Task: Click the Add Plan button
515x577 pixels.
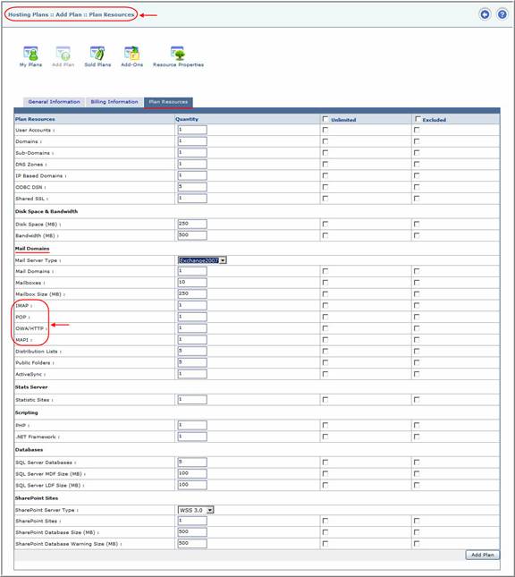Action: pos(482,555)
